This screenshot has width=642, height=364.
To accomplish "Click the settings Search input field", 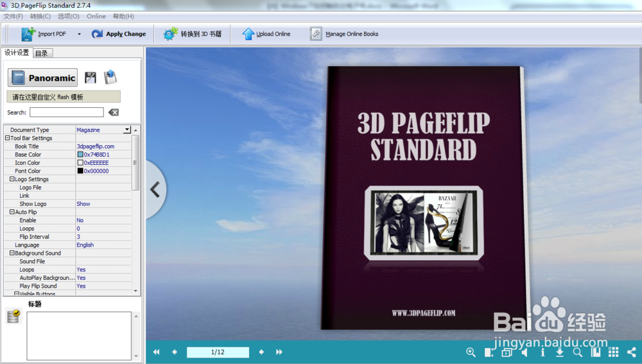I will click(x=66, y=112).
